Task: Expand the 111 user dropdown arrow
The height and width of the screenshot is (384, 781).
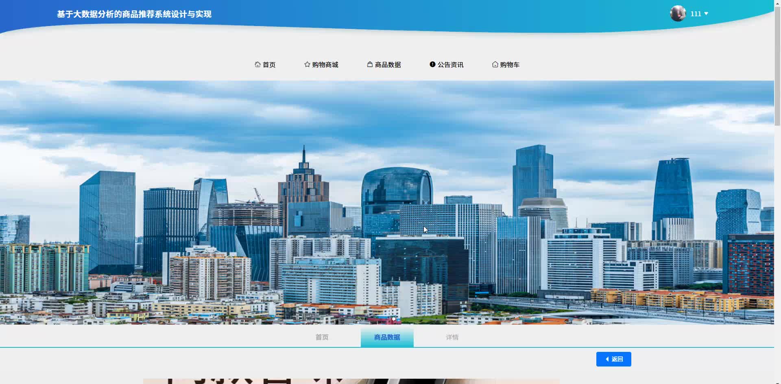Action: [706, 14]
